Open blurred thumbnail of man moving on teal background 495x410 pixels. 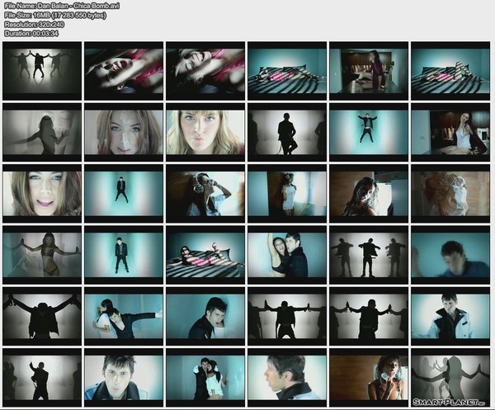point(450,255)
